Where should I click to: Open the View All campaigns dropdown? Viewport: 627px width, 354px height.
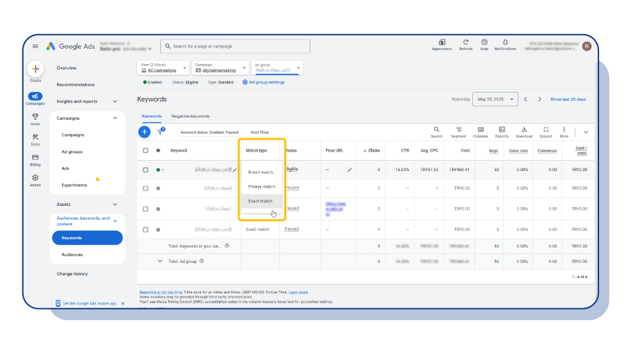pyautogui.click(x=164, y=68)
